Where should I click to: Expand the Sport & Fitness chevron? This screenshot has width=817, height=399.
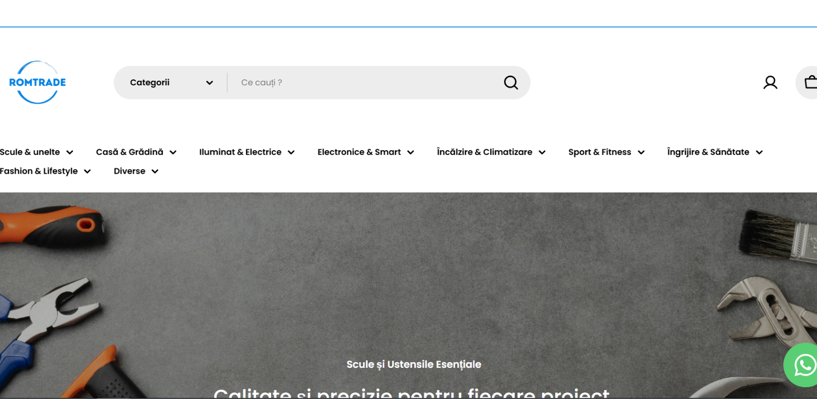[x=641, y=152]
